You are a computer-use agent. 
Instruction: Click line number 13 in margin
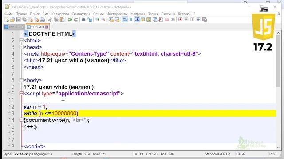tap(11, 114)
